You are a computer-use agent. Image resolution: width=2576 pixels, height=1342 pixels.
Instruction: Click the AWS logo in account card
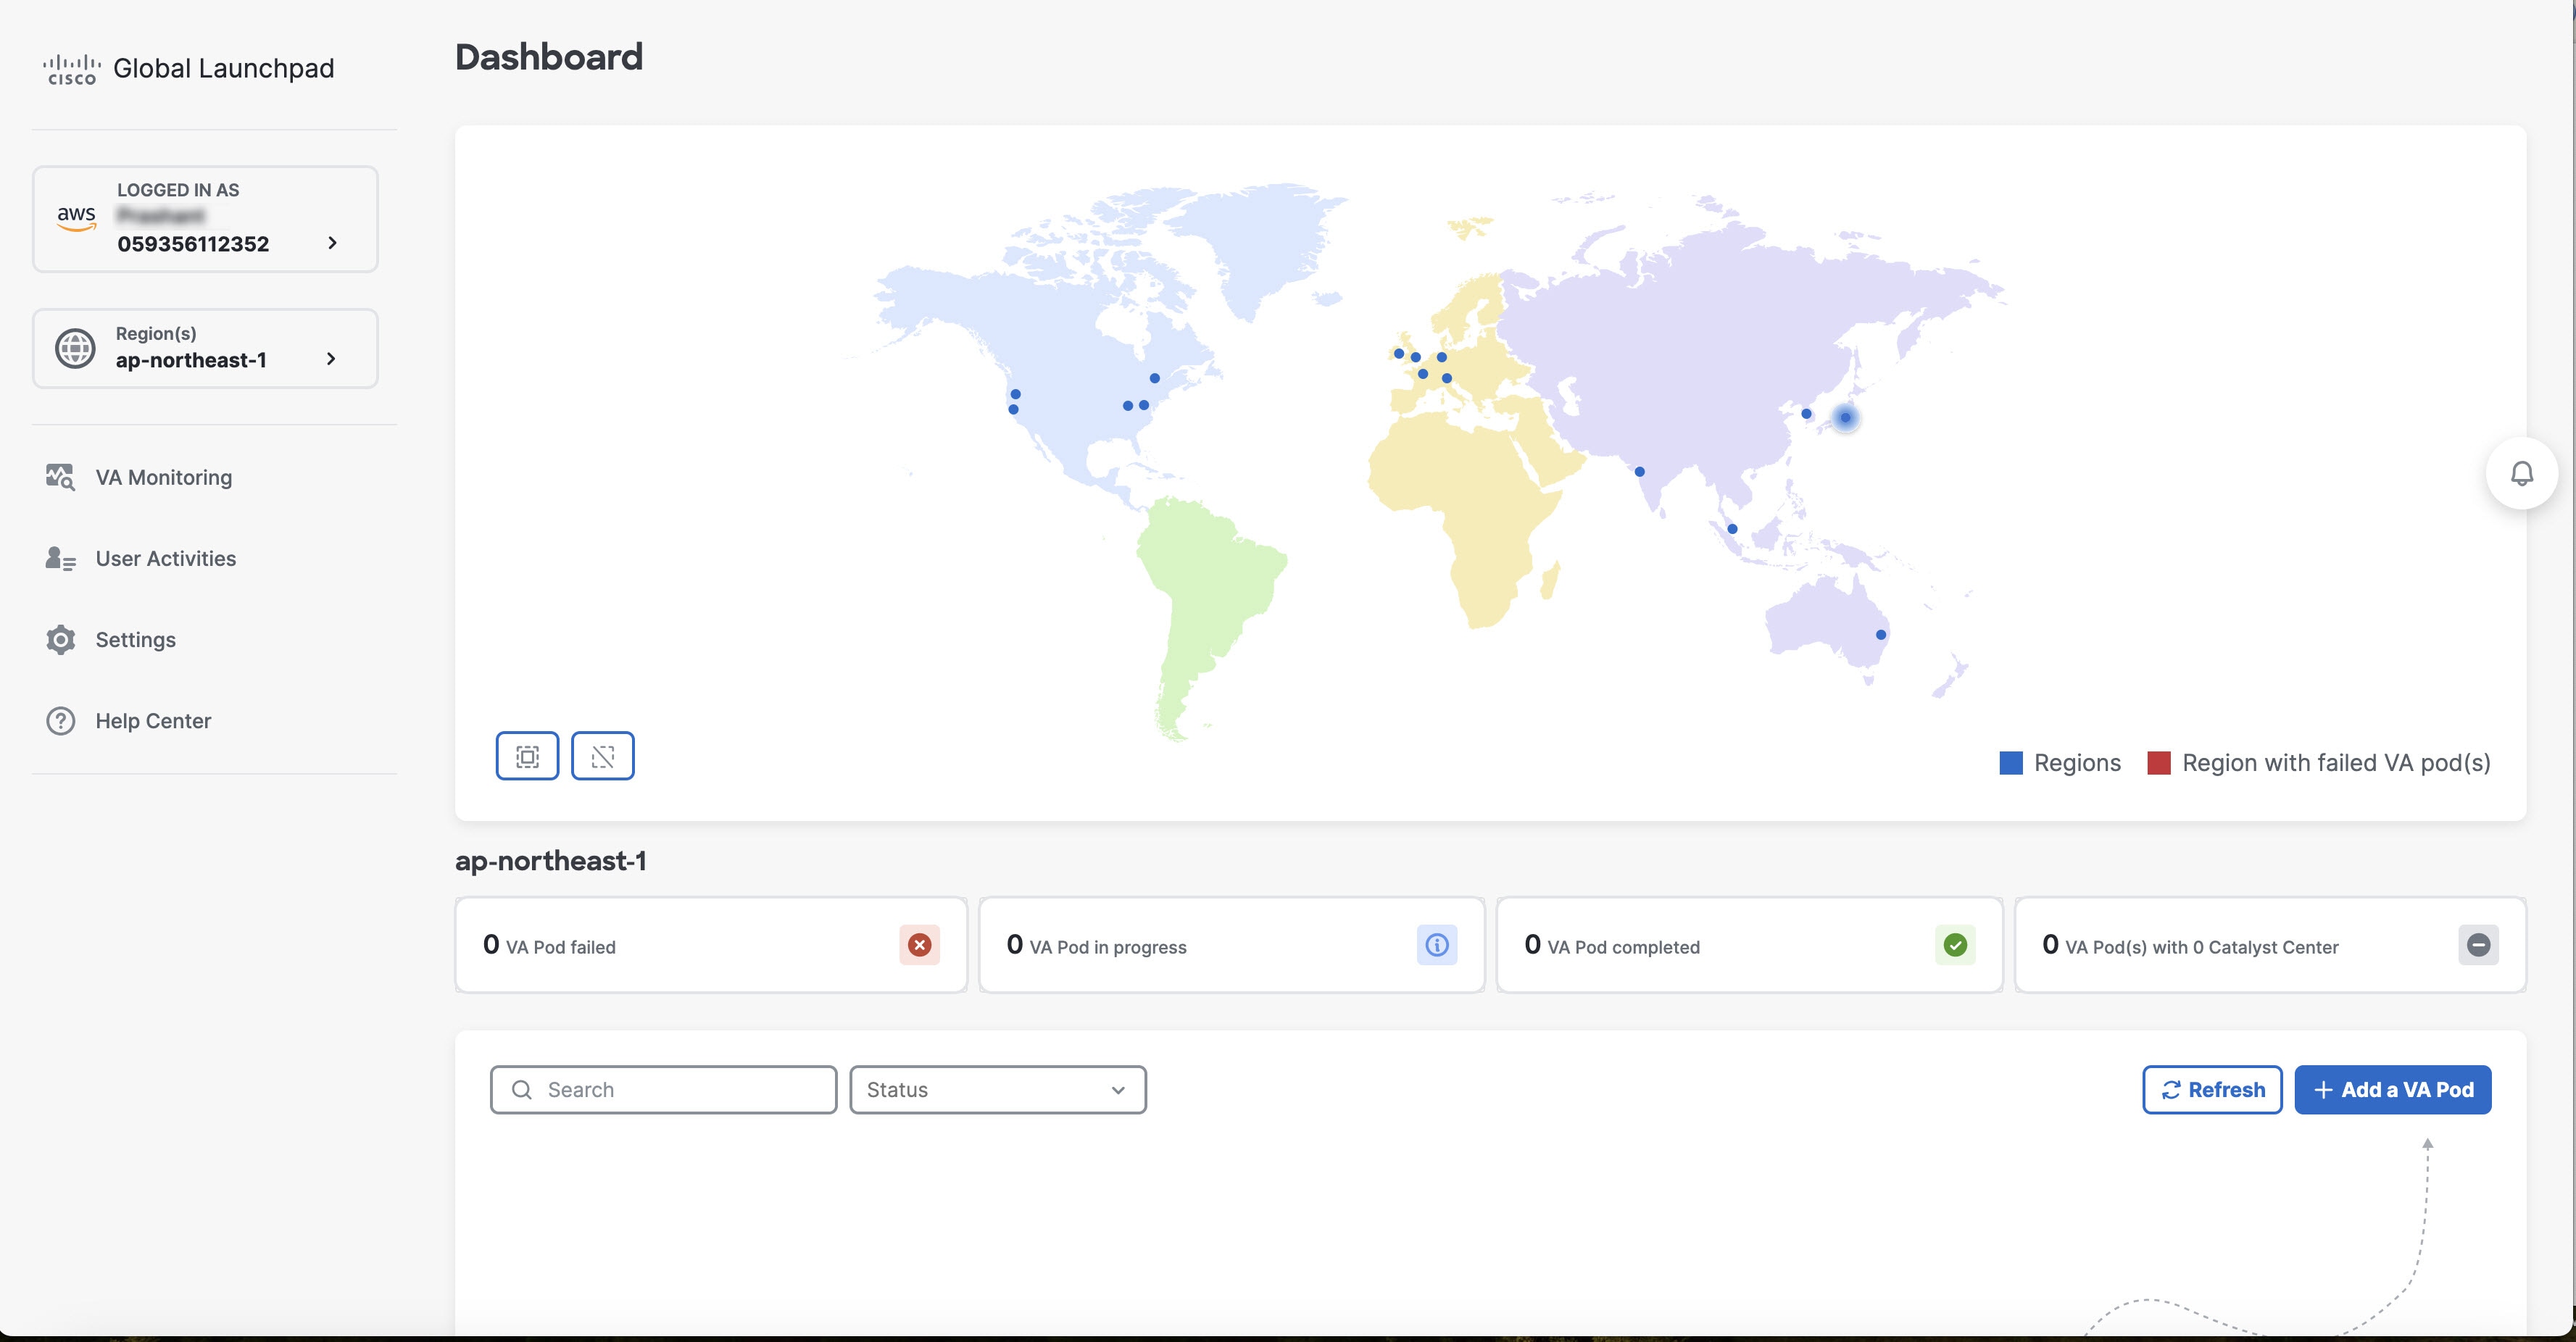click(76, 217)
